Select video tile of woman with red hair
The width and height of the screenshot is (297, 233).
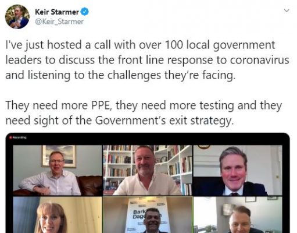tap(58, 215)
